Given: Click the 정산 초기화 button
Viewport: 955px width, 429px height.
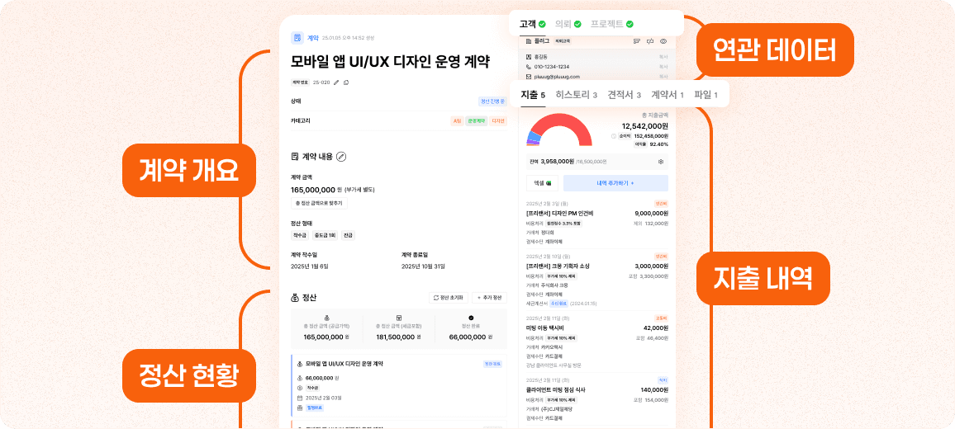Looking at the screenshot, I should click(x=449, y=297).
